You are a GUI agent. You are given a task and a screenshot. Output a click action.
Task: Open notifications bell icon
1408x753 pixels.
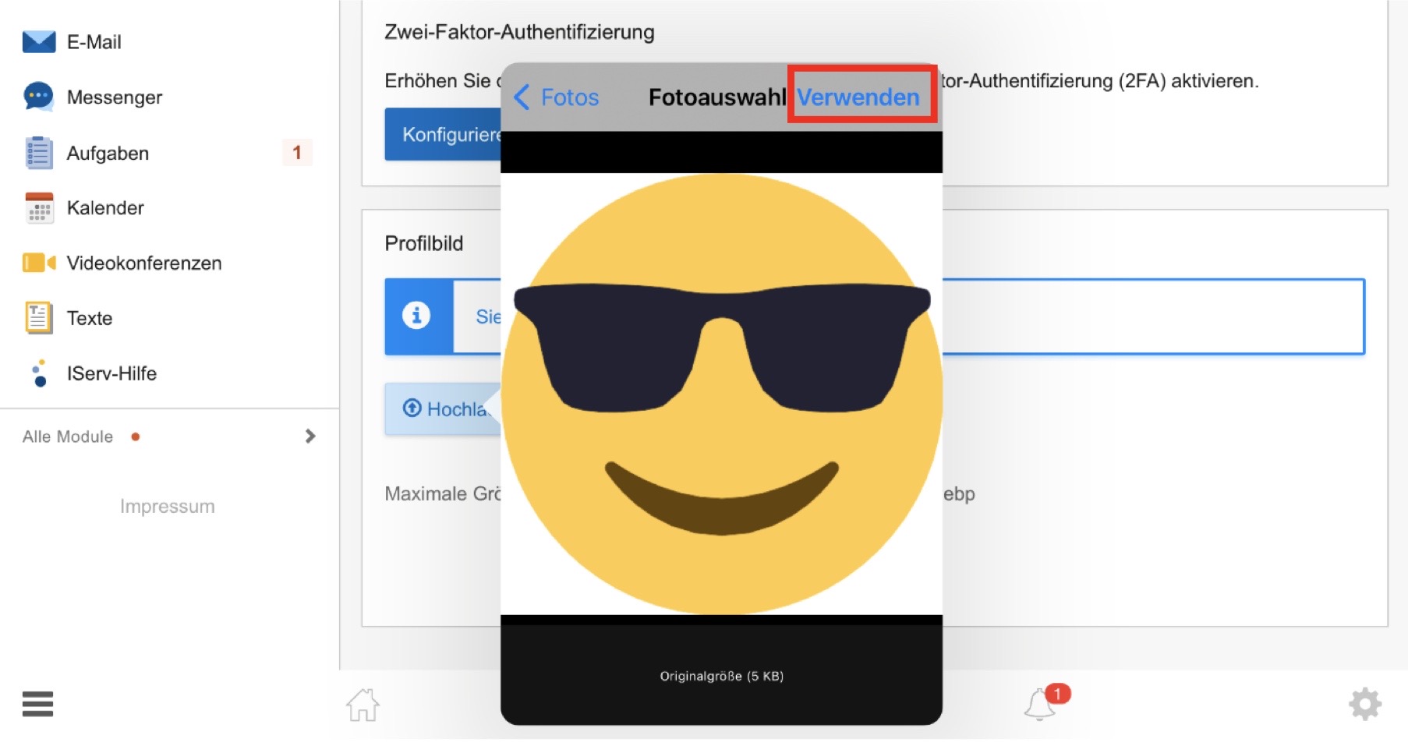click(1041, 704)
